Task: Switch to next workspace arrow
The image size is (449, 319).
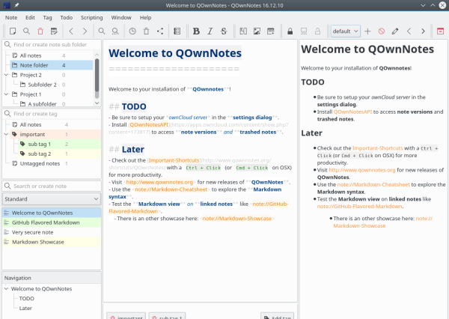Action: [423, 31]
